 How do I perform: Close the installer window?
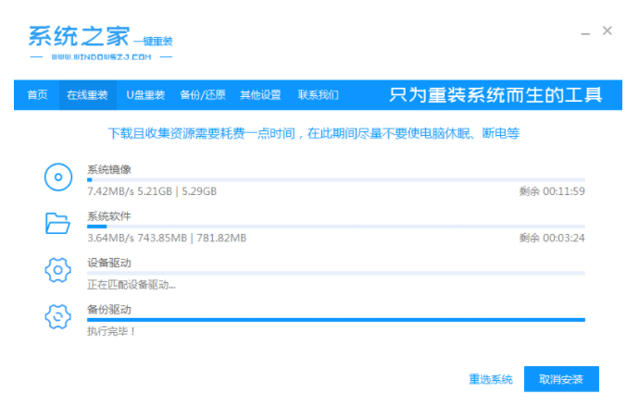point(608,31)
